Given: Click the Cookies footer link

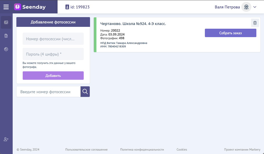Looking at the screenshot, I should (182, 149).
